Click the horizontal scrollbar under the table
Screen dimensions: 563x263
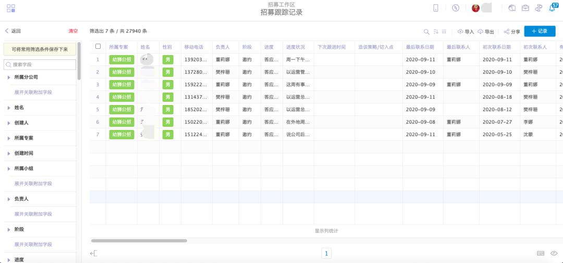pos(139,241)
